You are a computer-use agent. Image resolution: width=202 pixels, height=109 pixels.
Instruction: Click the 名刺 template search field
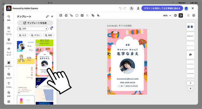tap(33, 29)
